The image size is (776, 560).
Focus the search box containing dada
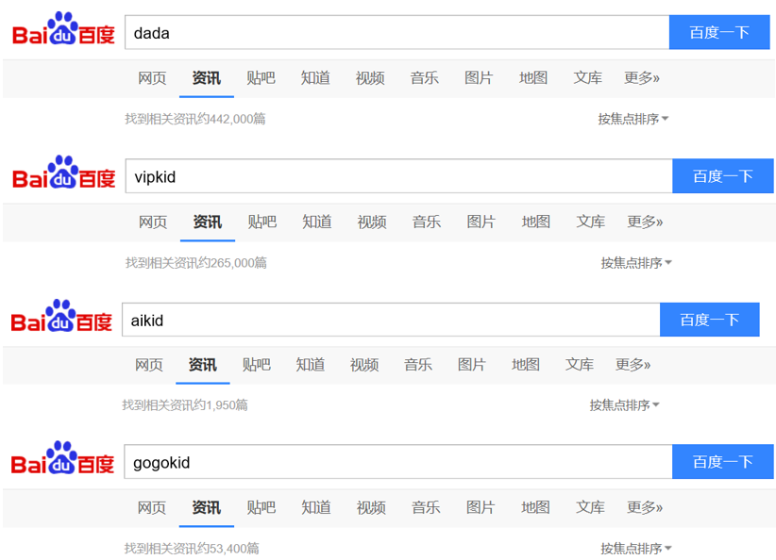(396, 33)
